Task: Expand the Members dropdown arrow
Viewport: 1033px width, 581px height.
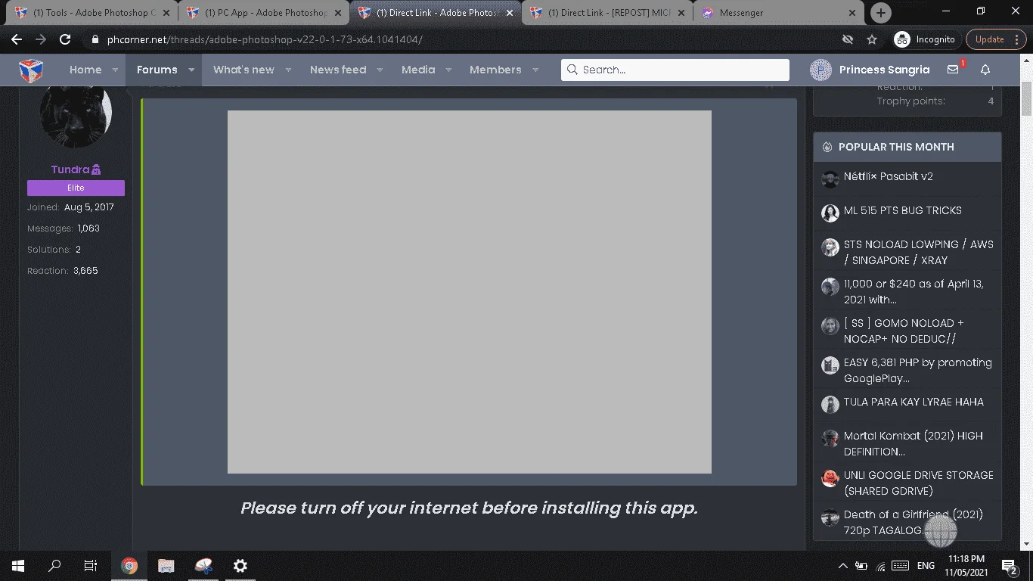Action: [x=535, y=70]
